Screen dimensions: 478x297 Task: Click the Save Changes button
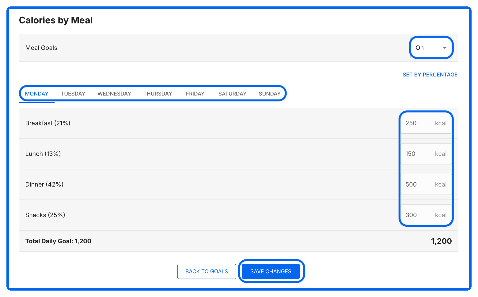(x=271, y=271)
